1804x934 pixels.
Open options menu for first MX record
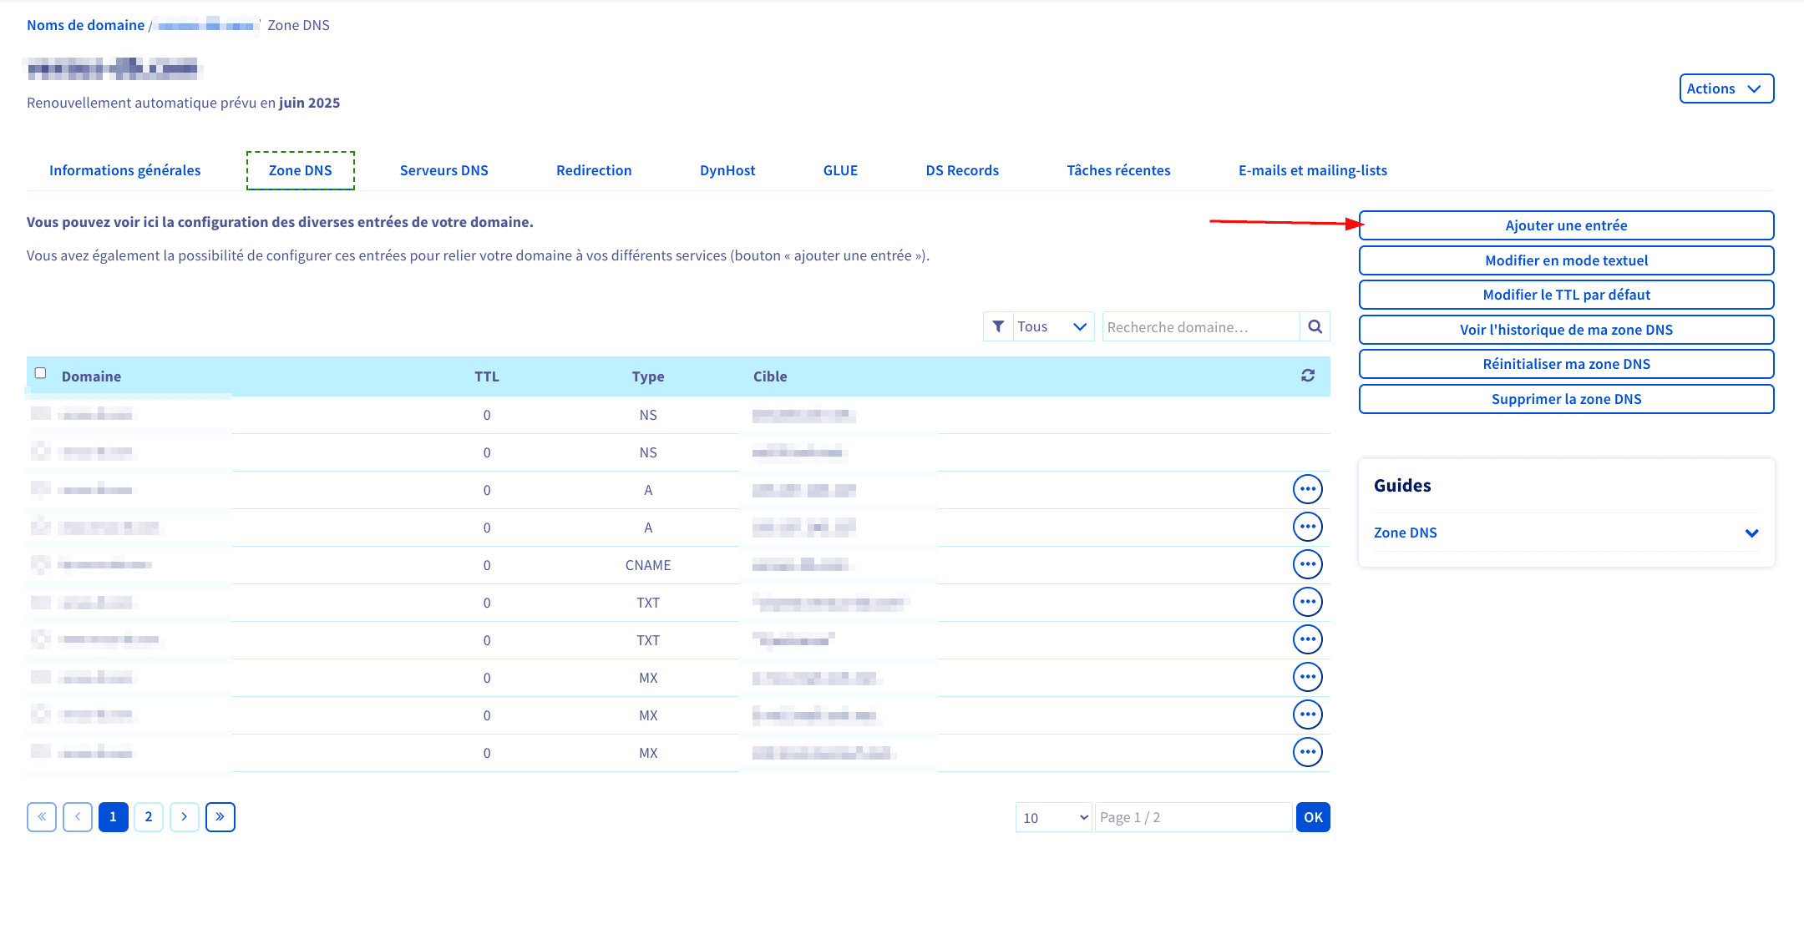click(1308, 677)
